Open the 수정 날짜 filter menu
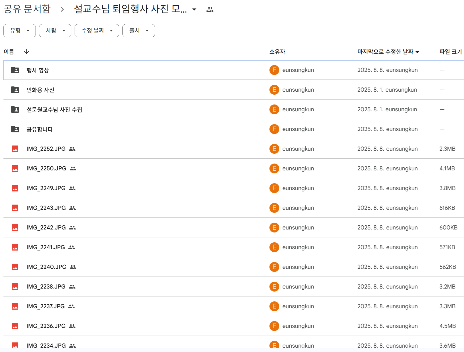 coord(96,30)
